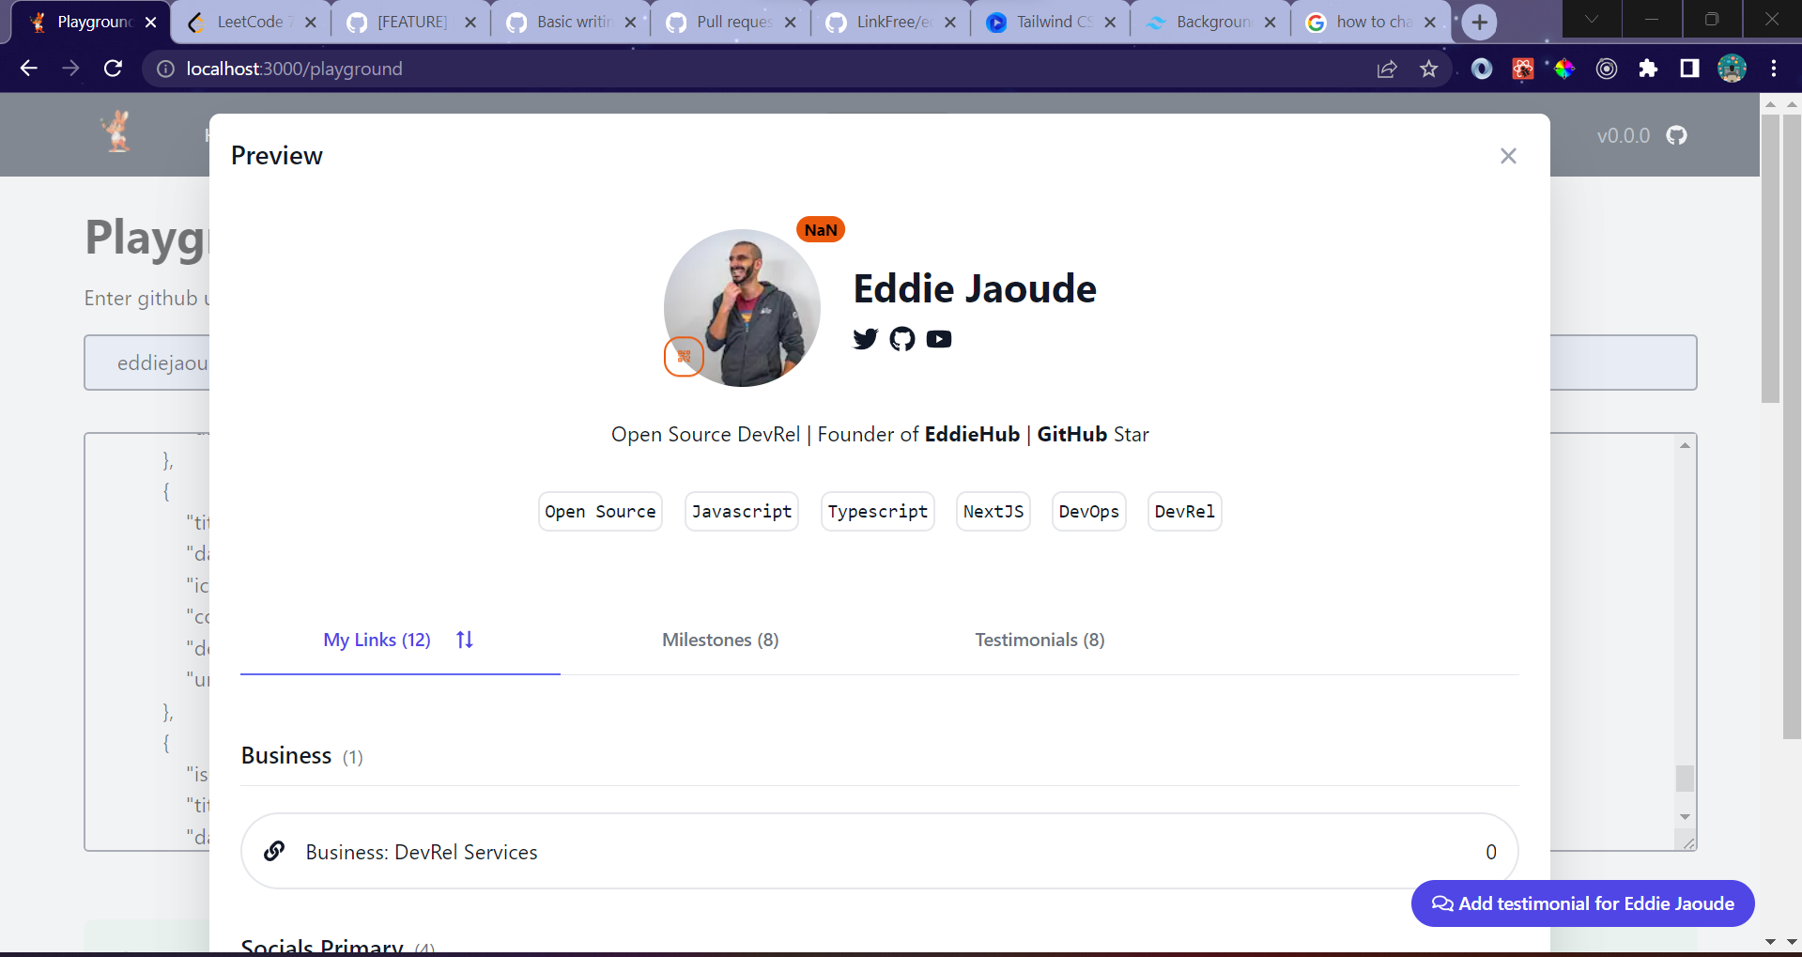Switch to the Testimonials tab
Image resolution: width=1802 pixels, height=957 pixels.
[1039, 640]
